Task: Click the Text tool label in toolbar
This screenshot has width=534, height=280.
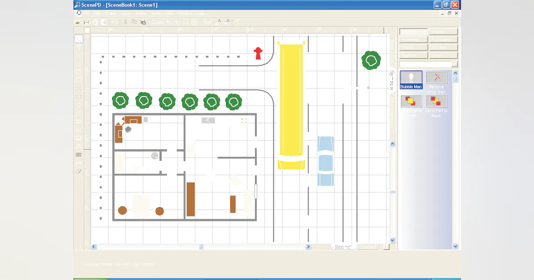Action: point(208,22)
